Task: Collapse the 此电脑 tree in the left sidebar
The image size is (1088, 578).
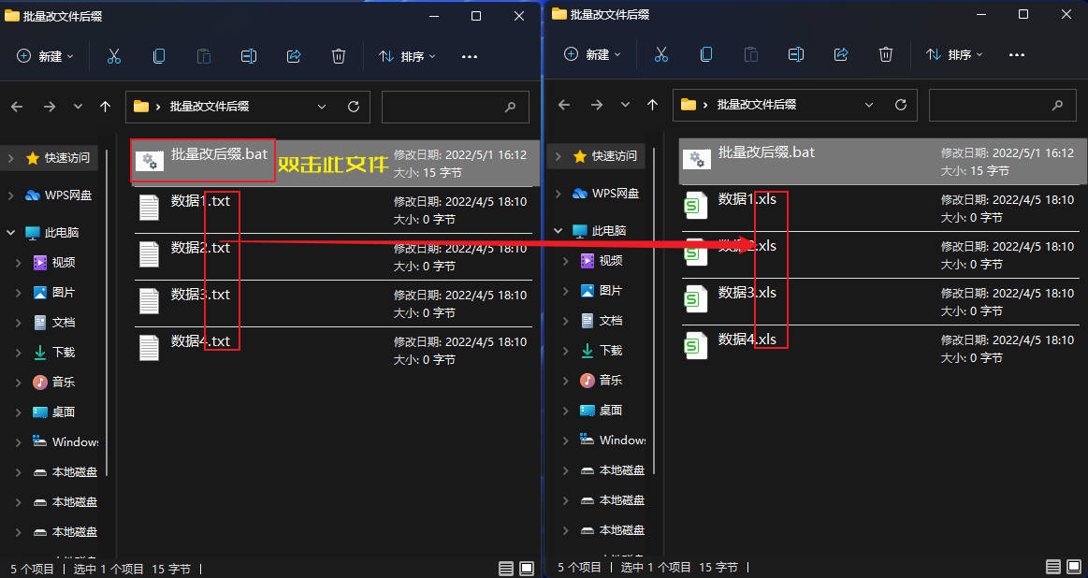Action: tap(9, 230)
